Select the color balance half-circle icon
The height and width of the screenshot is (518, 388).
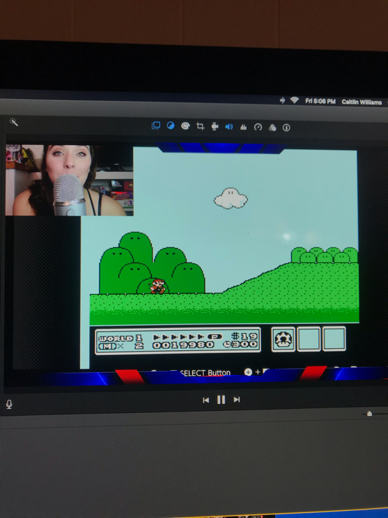click(x=170, y=126)
